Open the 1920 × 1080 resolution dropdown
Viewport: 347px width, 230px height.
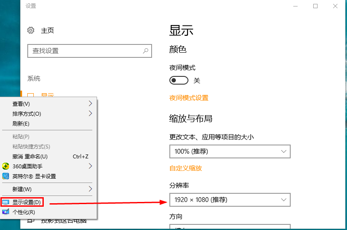pyautogui.click(x=230, y=200)
